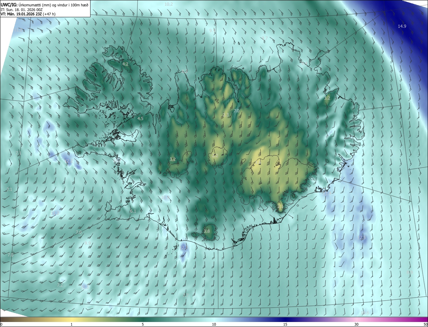Click the color scale tick labeled 30
Viewport: 428px width, 327px height.
356,324
